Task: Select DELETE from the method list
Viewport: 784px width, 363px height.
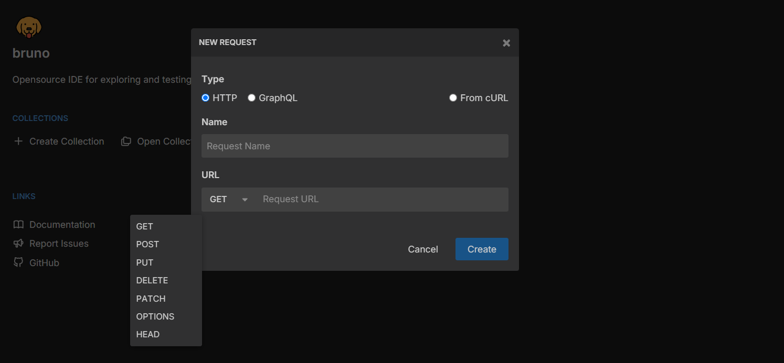Action: (x=152, y=280)
